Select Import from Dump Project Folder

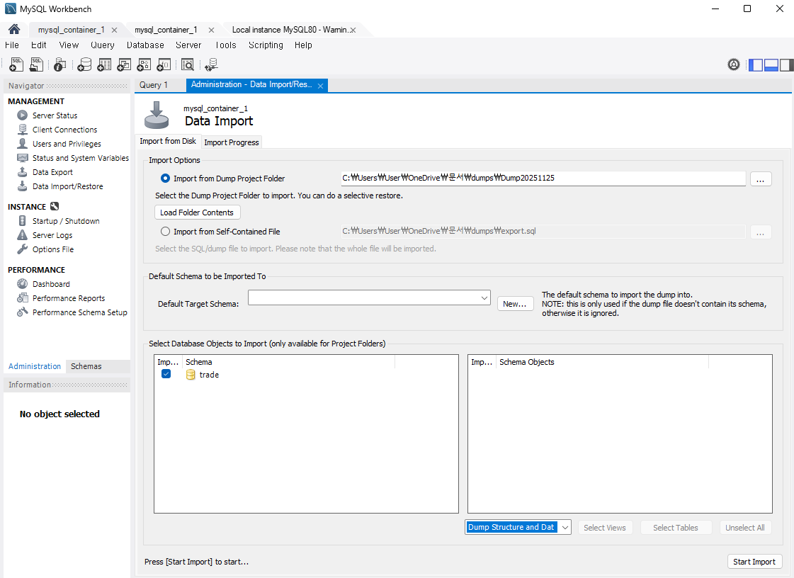[165, 178]
